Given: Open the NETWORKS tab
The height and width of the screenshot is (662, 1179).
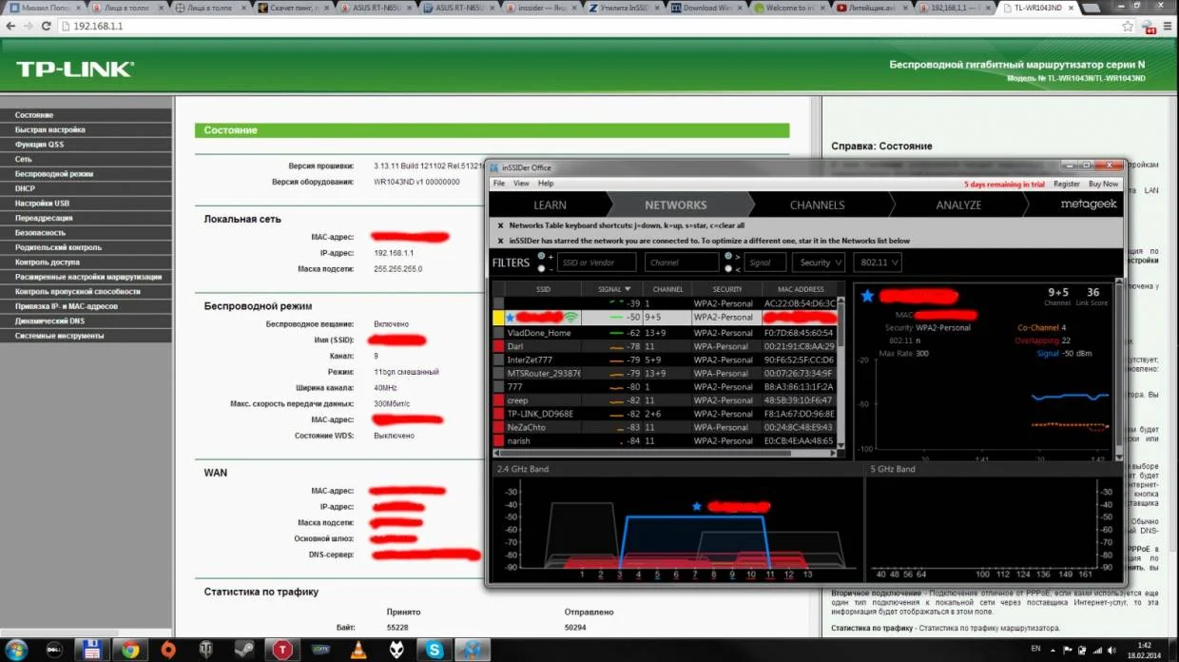Looking at the screenshot, I should coord(676,204).
